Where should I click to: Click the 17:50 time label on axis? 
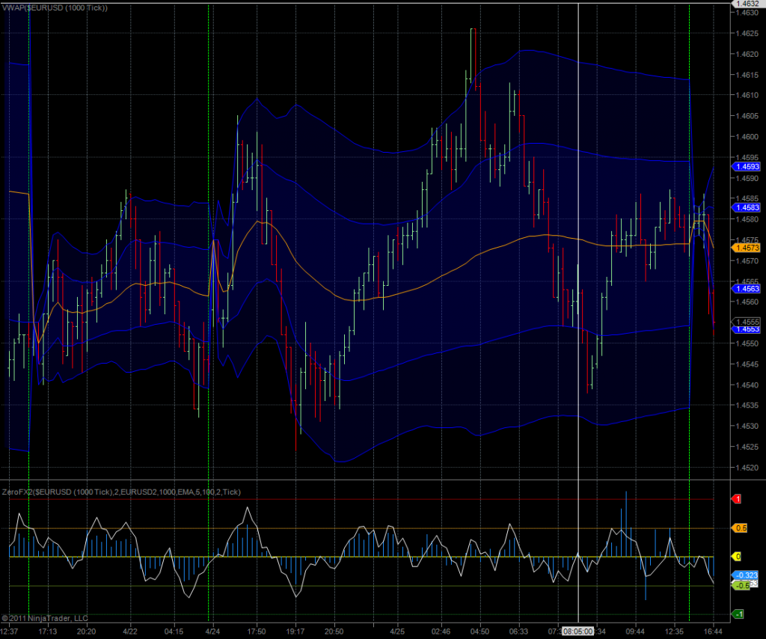click(257, 632)
